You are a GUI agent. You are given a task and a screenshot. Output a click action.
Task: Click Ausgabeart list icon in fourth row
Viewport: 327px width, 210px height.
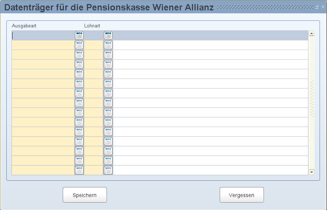(x=79, y=64)
